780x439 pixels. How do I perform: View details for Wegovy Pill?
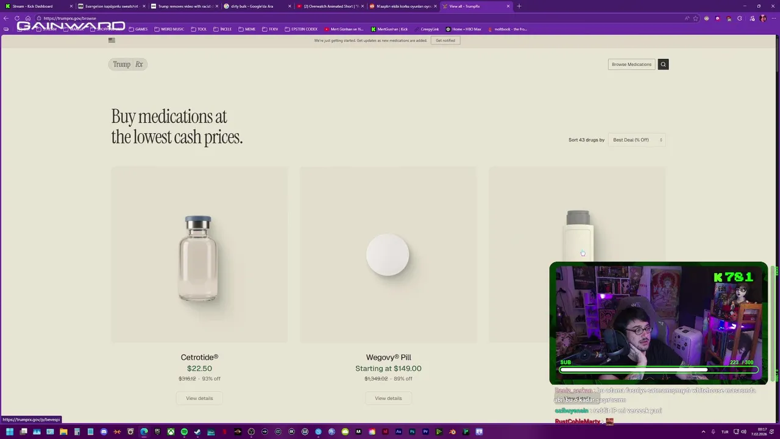click(x=388, y=398)
